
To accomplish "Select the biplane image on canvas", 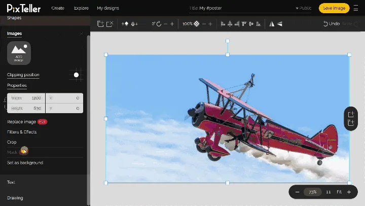I will [x=228, y=119].
